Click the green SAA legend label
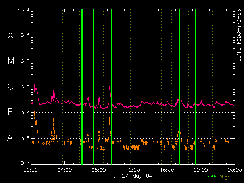The width and height of the screenshot is (244, 183). click(x=212, y=177)
